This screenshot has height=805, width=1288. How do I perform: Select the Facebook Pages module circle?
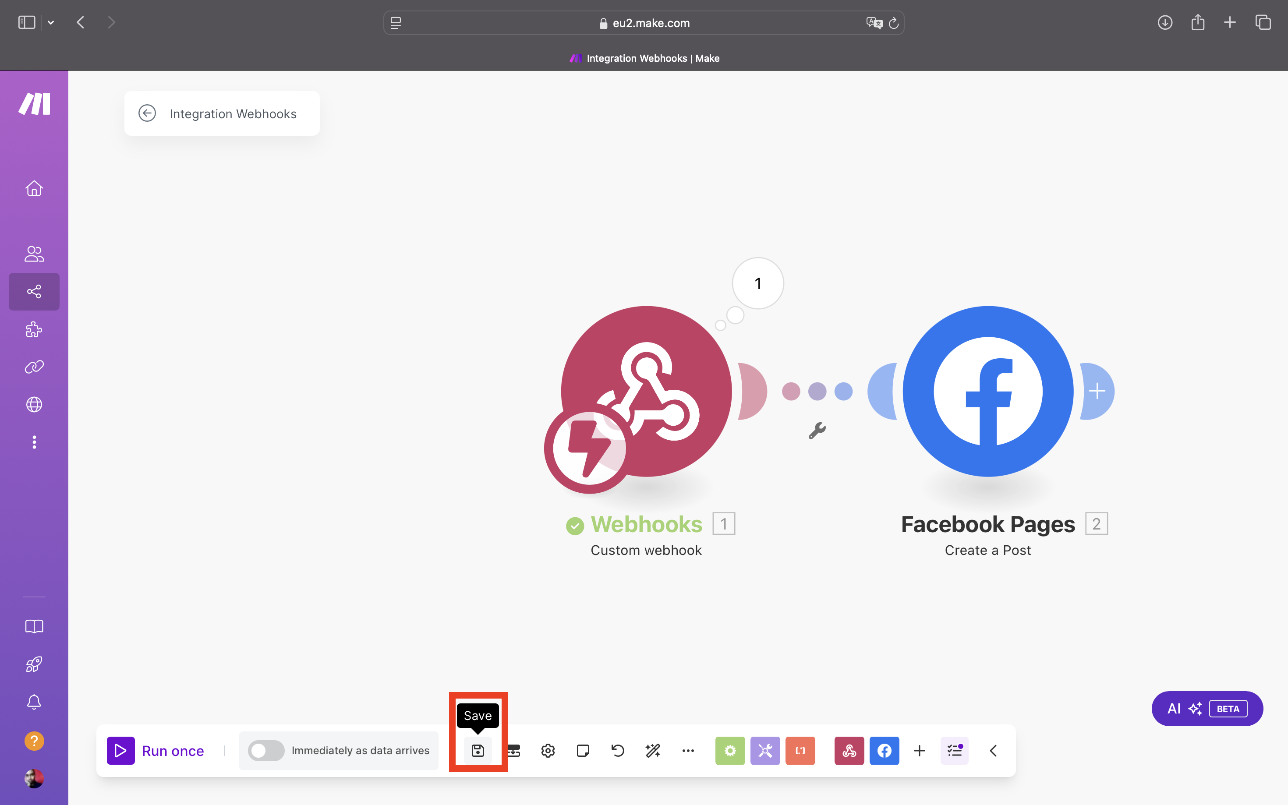click(988, 391)
